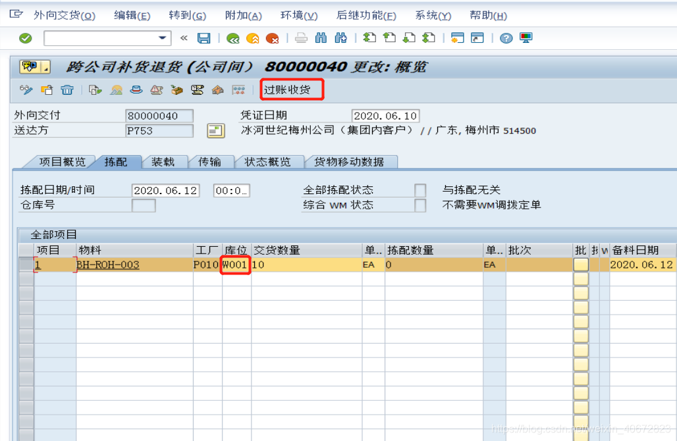Click the yellow Exit icon
677x441 pixels.
tap(253, 38)
